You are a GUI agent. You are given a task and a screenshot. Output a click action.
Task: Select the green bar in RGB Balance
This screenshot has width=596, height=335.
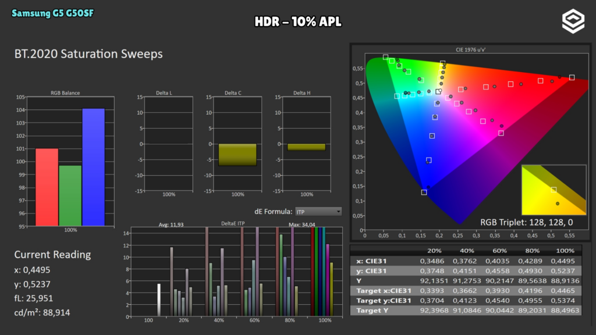pos(70,195)
